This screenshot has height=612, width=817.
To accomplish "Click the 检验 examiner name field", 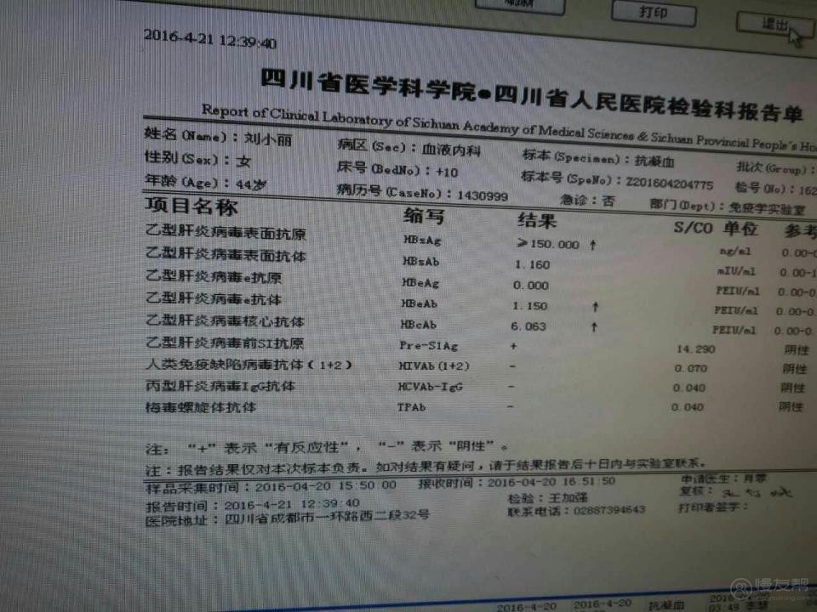I will click(547, 498).
